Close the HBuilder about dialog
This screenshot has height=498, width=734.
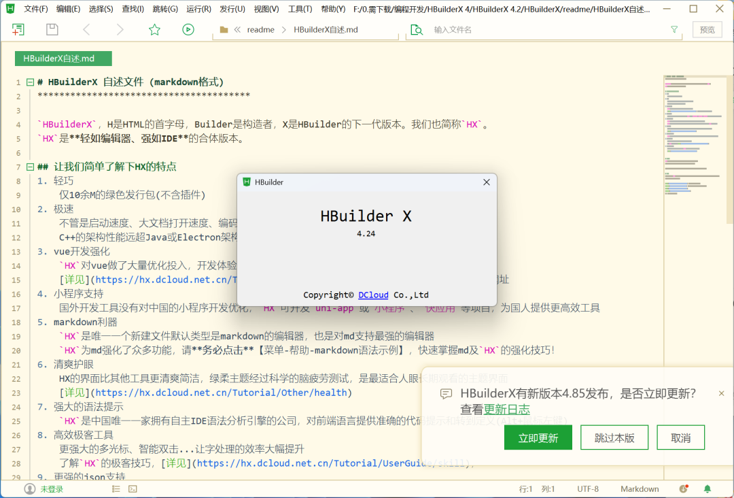pyautogui.click(x=487, y=182)
